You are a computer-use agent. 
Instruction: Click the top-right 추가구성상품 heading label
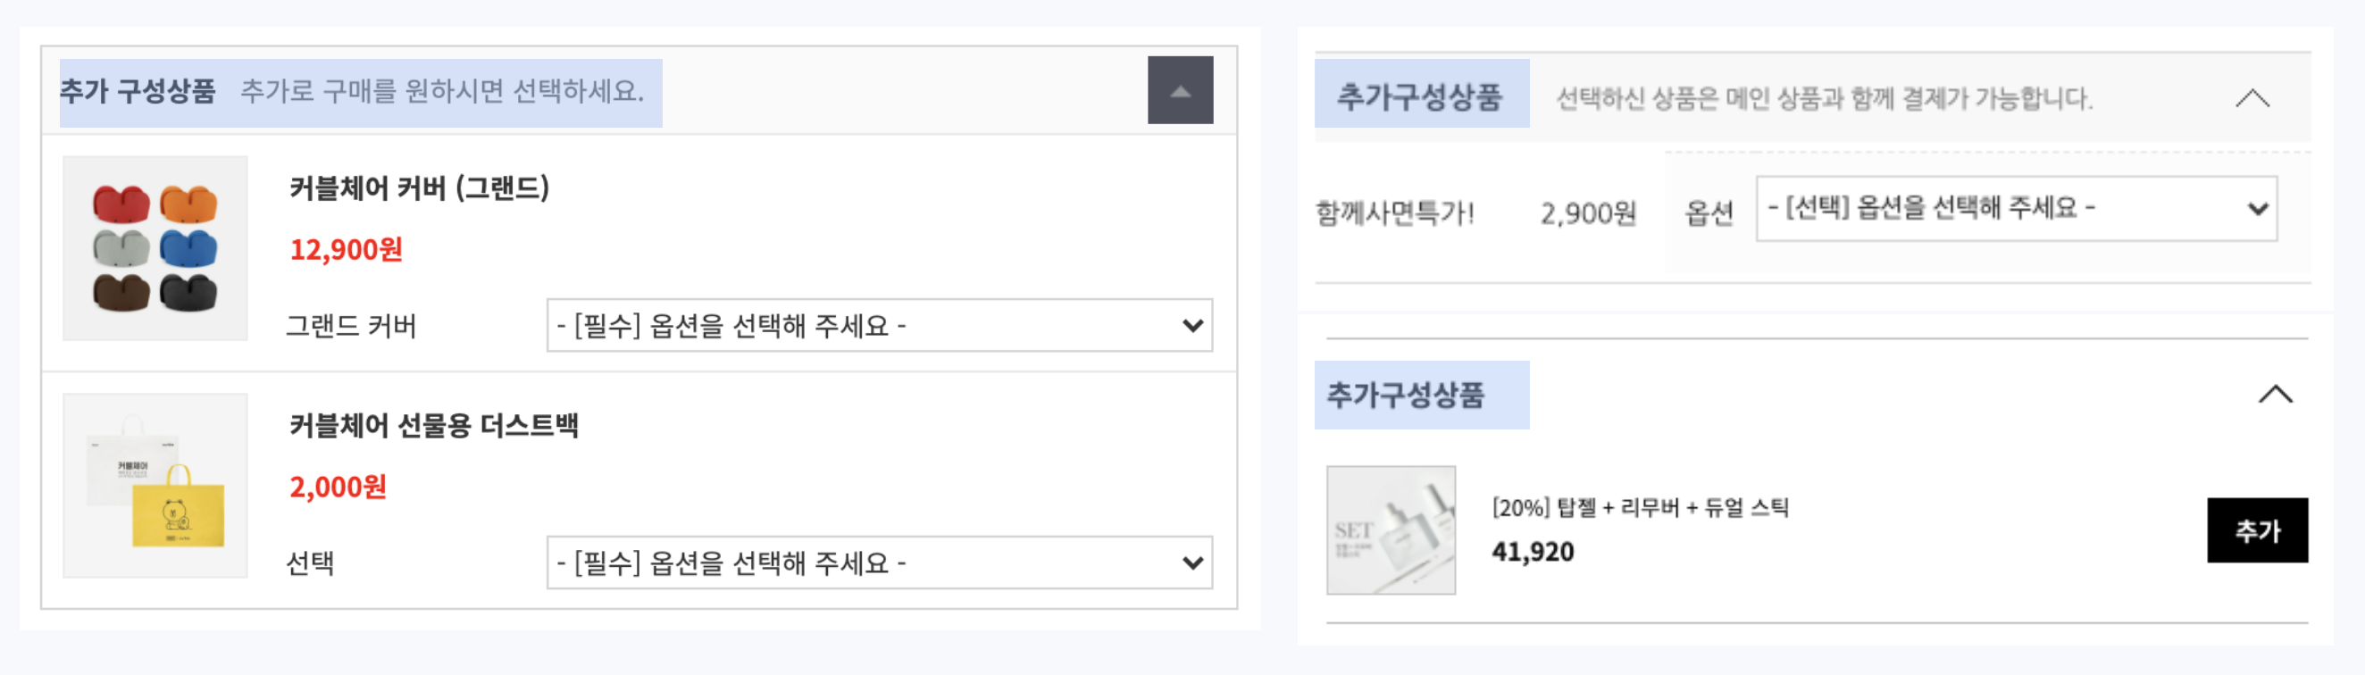coord(1419,96)
